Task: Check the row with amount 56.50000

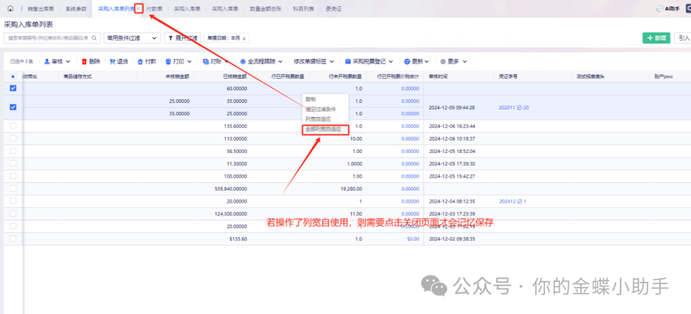Action: click(x=13, y=151)
